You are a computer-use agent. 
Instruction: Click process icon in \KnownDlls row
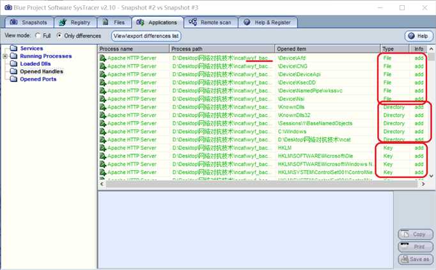click(x=103, y=107)
